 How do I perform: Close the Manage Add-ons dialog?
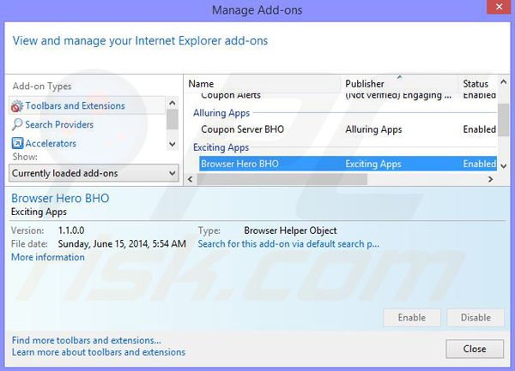[475, 349]
